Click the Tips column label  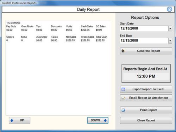(38, 26)
